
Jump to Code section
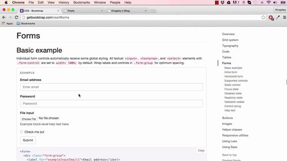[x=226, y=52]
